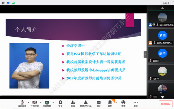174x109 pixels.
Task: Expand the share options arrow beside 共享屏幕
Action: (53, 103)
